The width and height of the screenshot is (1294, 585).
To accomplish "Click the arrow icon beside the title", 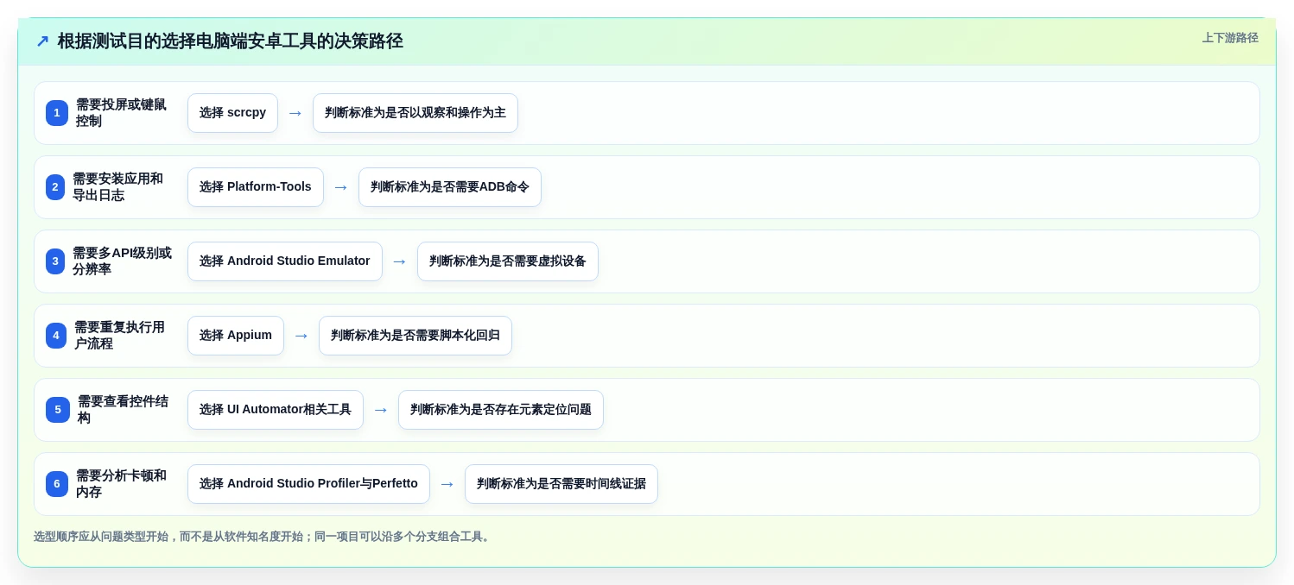I will pos(42,41).
